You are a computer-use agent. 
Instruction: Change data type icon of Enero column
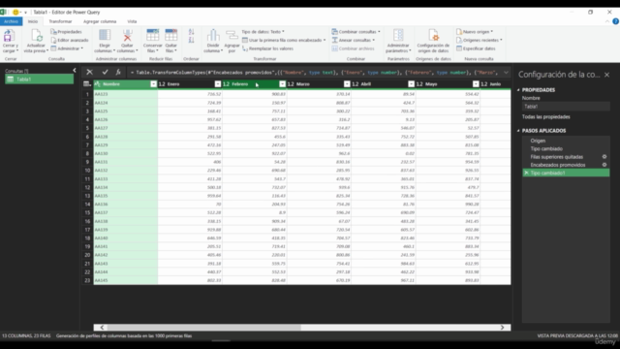pyautogui.click(x=162, y=84)
